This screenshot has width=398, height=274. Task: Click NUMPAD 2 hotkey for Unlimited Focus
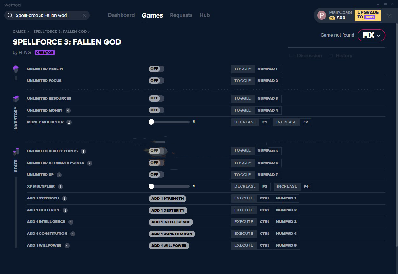coord(268,81)
